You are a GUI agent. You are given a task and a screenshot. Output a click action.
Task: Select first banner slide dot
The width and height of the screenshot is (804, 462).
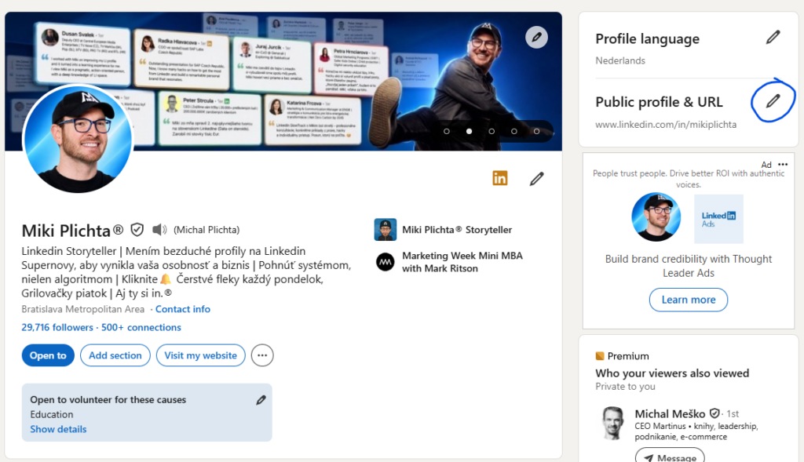pos(447,131)
